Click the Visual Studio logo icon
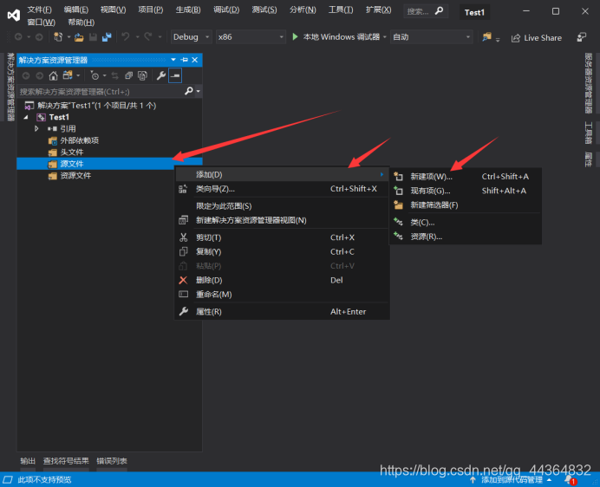Screen dimensions: 600x487 [x=13, y=16]
